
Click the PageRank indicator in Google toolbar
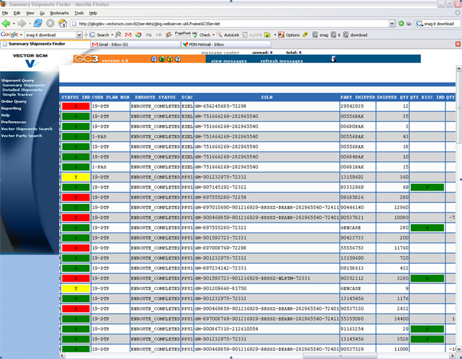(183, 34)
